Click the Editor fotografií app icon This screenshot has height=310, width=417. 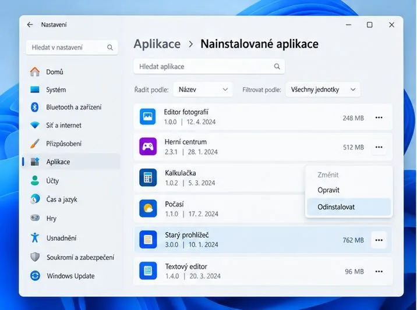148,116
